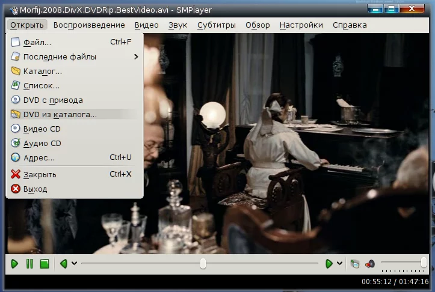Click the red X icon beside Закрыть
Image resolution: width=435 pixels, height=292 pixels.
click(15, 174)
